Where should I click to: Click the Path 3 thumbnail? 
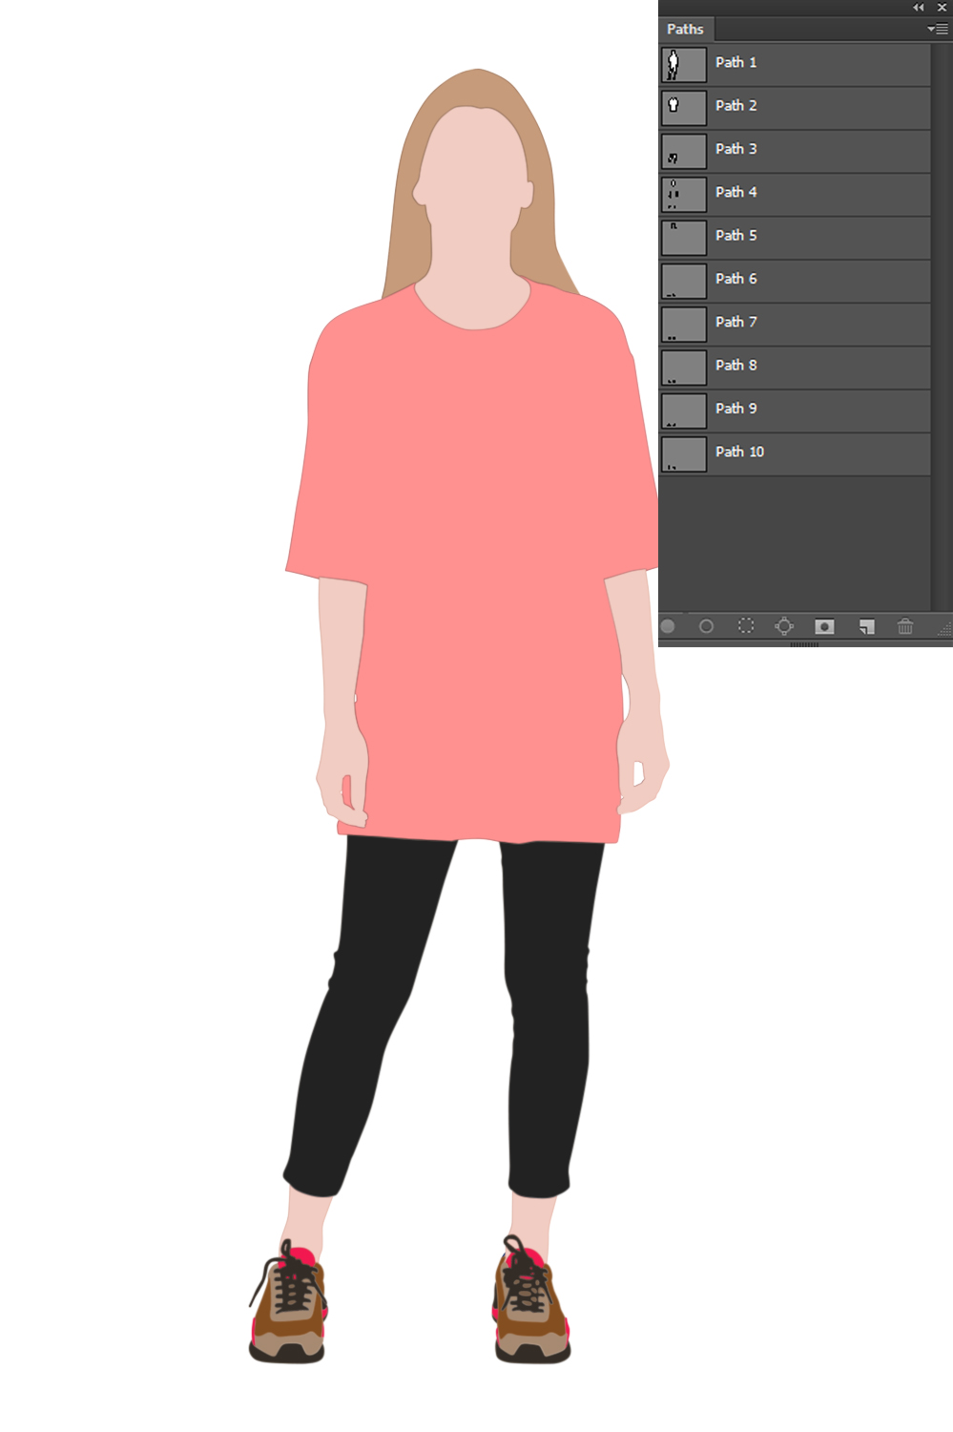click(x=682, y=150)
